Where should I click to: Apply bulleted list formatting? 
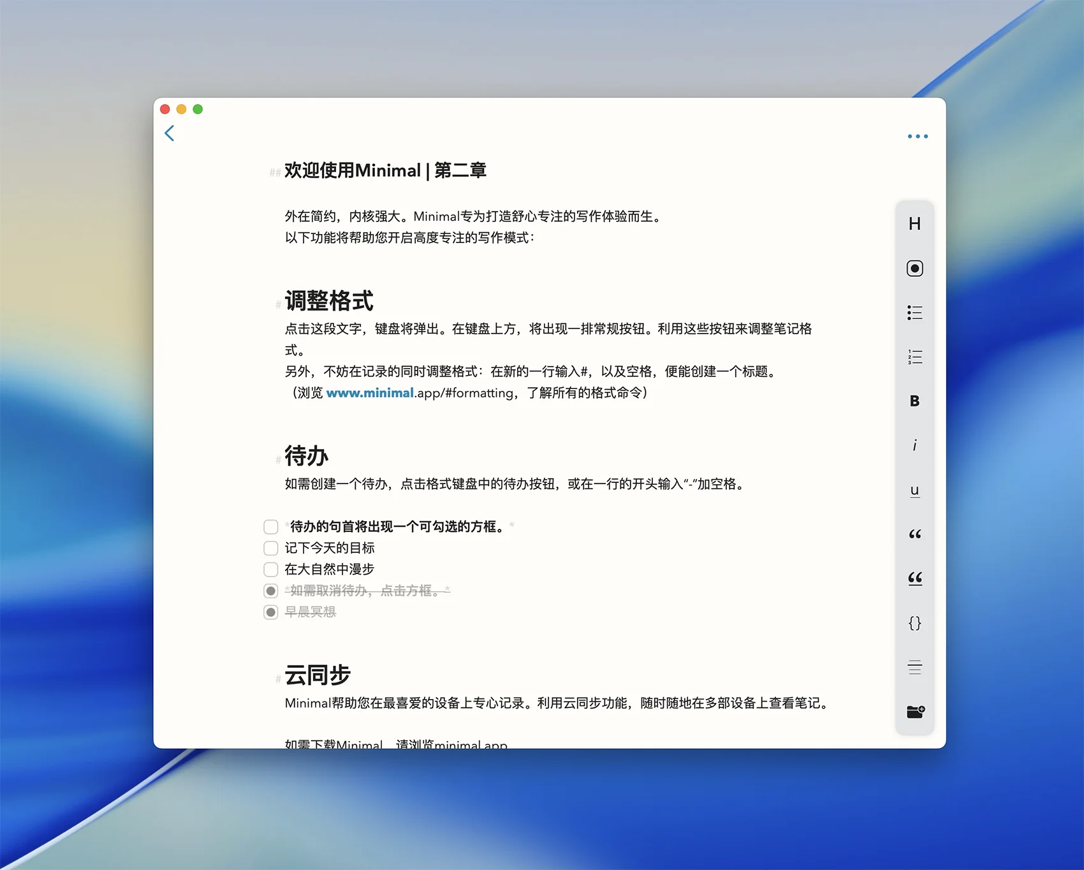click(x=914, y=313)
